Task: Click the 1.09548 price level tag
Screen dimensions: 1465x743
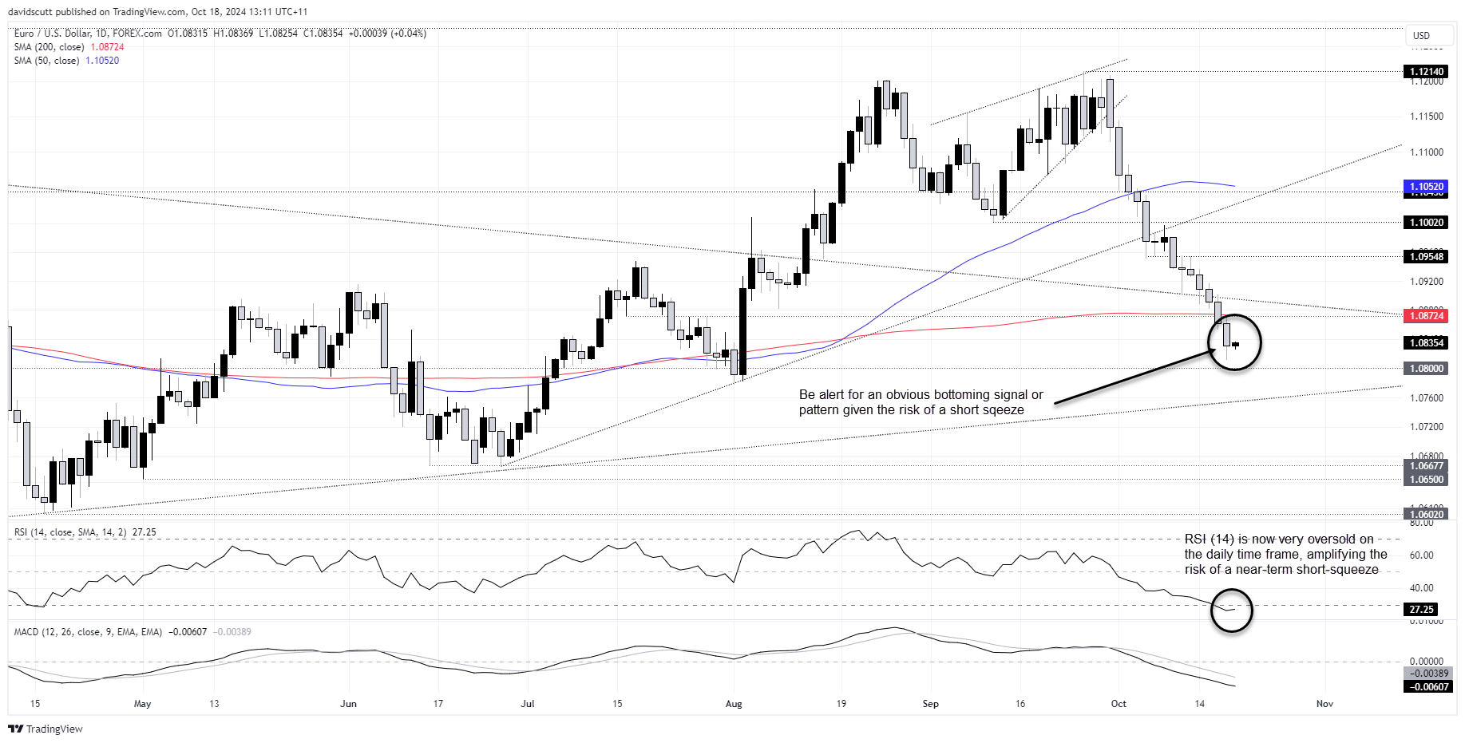Action: coord(1426,256)
